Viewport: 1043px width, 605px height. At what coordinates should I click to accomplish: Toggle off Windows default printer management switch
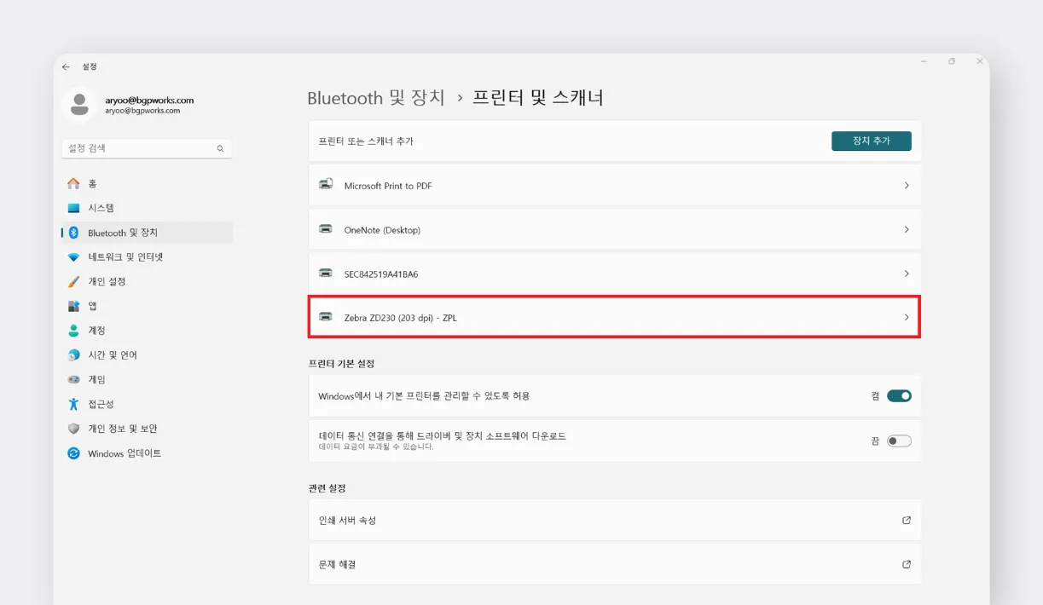[x=899, y=395]
